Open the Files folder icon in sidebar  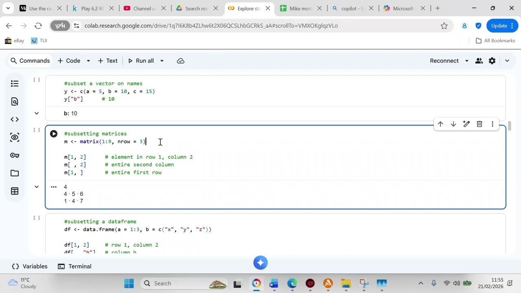point(15,173)
